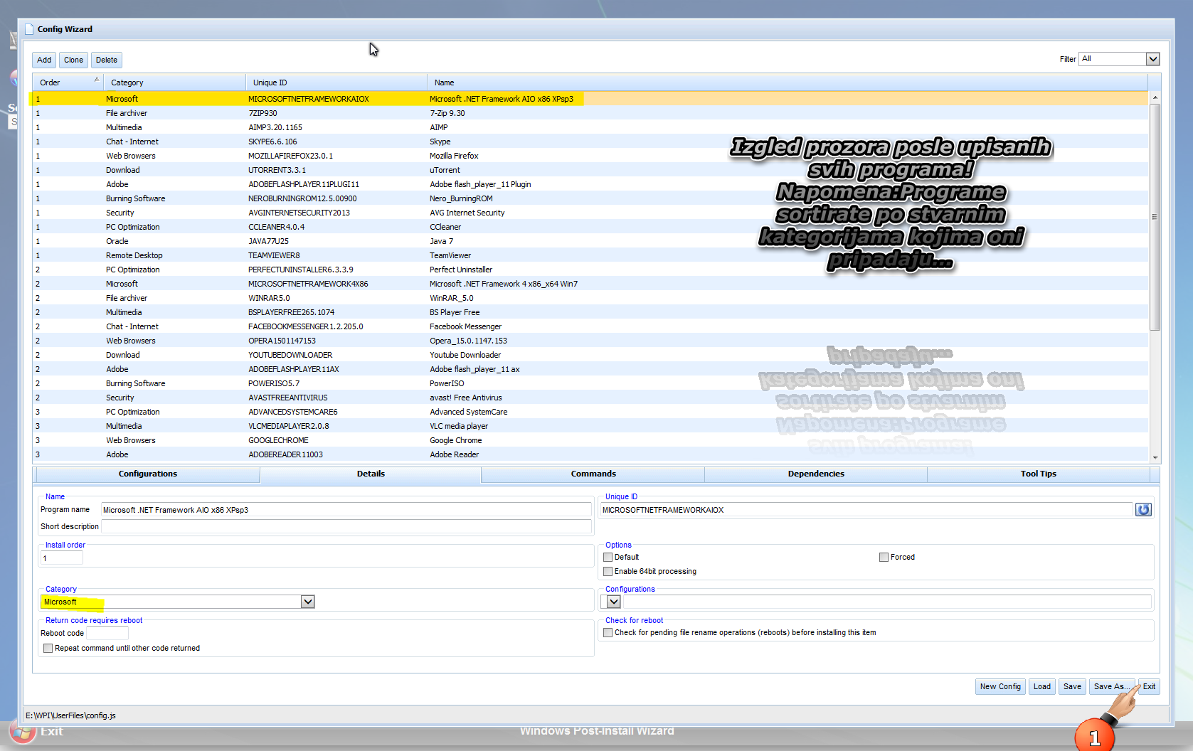This screenshot has width=1193, height=751.
Task: Tick pending file rename reboot check
Action: 608,633
